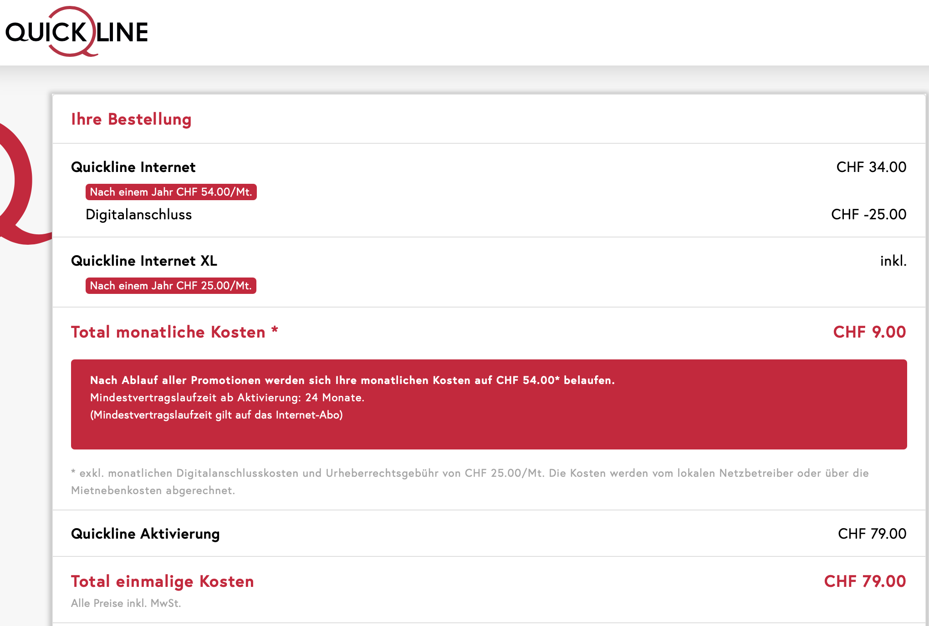Screen dimensions: 929x626
Task: Click the 'inkl.' label for Internet XL
Action: [x=893, y=261]
